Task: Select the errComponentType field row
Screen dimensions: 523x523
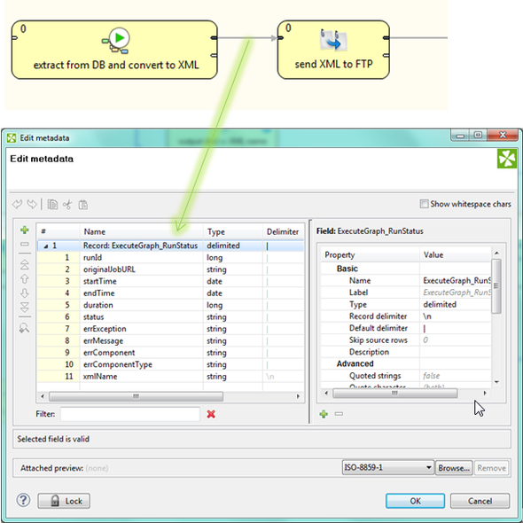Action: tap(170, 364)
